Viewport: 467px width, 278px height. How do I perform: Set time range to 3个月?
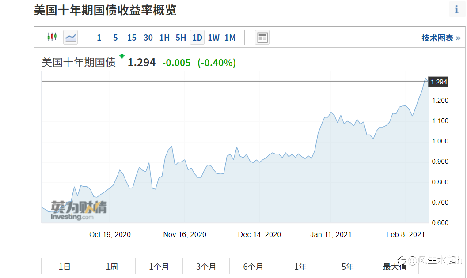click(x=206, y=267)
